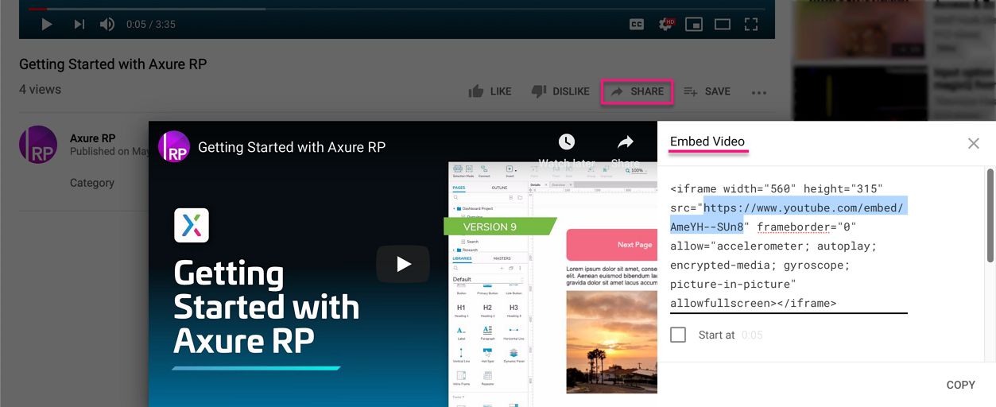Image resolution: width=996 pixels, height=407 pixels.
Task: Save video to a playlist
Action: 707,91
